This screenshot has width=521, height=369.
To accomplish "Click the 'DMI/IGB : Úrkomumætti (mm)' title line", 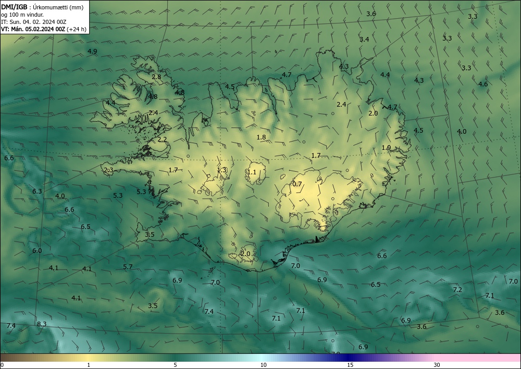I will click(42, 7).
